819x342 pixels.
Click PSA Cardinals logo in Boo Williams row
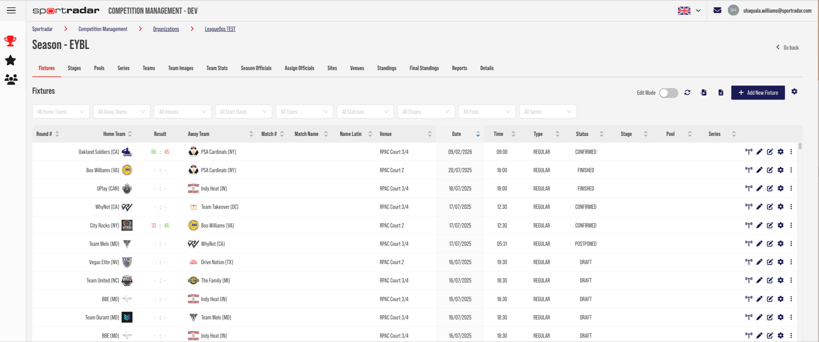(193, 170)
